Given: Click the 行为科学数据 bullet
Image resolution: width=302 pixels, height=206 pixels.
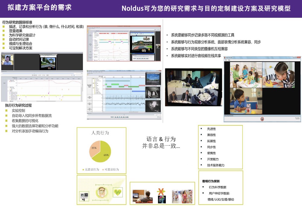Looking at the screenshot, I should (218, 187).
